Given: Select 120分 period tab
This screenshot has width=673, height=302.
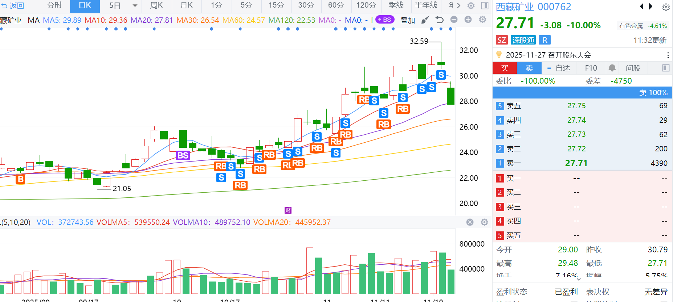Looking at the screenshot, I should pos(366,5).
